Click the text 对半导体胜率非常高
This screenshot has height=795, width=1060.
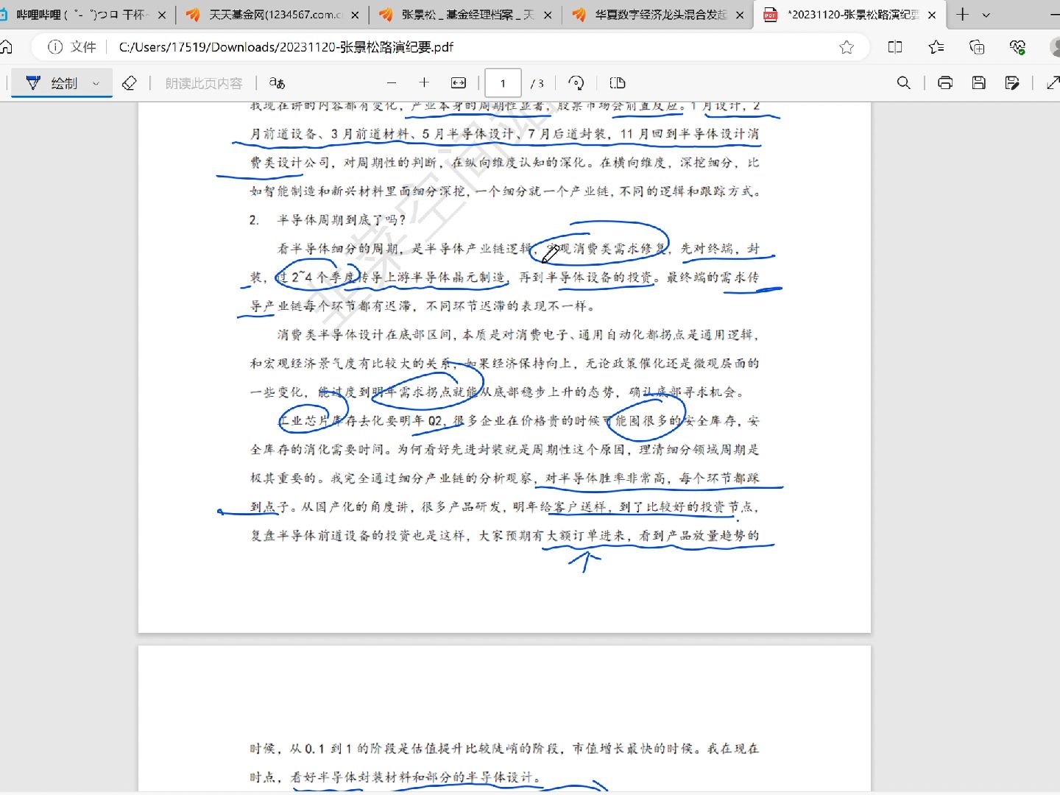(x=605, y=478)
